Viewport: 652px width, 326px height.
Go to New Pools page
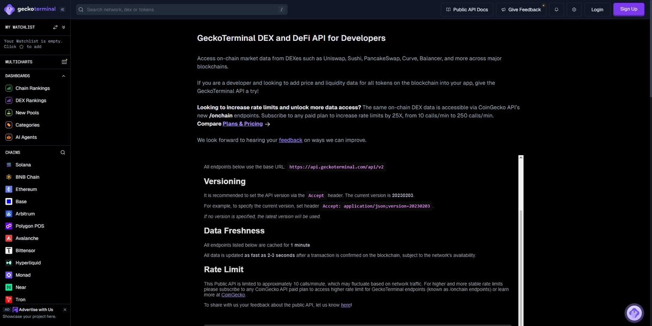27,113
